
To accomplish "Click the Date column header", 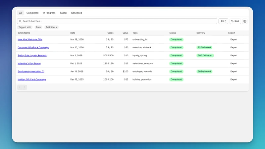I will tap(73, 33).
